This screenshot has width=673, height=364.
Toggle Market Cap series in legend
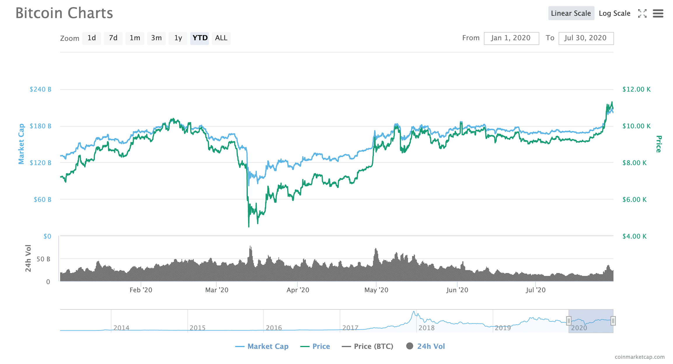pos(262,346)
